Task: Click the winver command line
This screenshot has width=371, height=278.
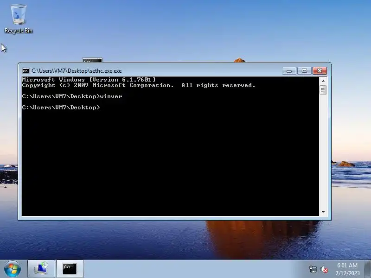Action: (72, 96)
